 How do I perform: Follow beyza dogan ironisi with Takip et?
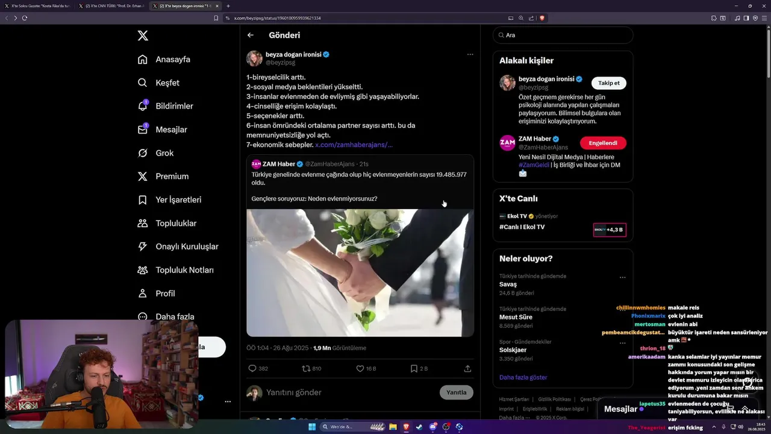coord(608,83)
